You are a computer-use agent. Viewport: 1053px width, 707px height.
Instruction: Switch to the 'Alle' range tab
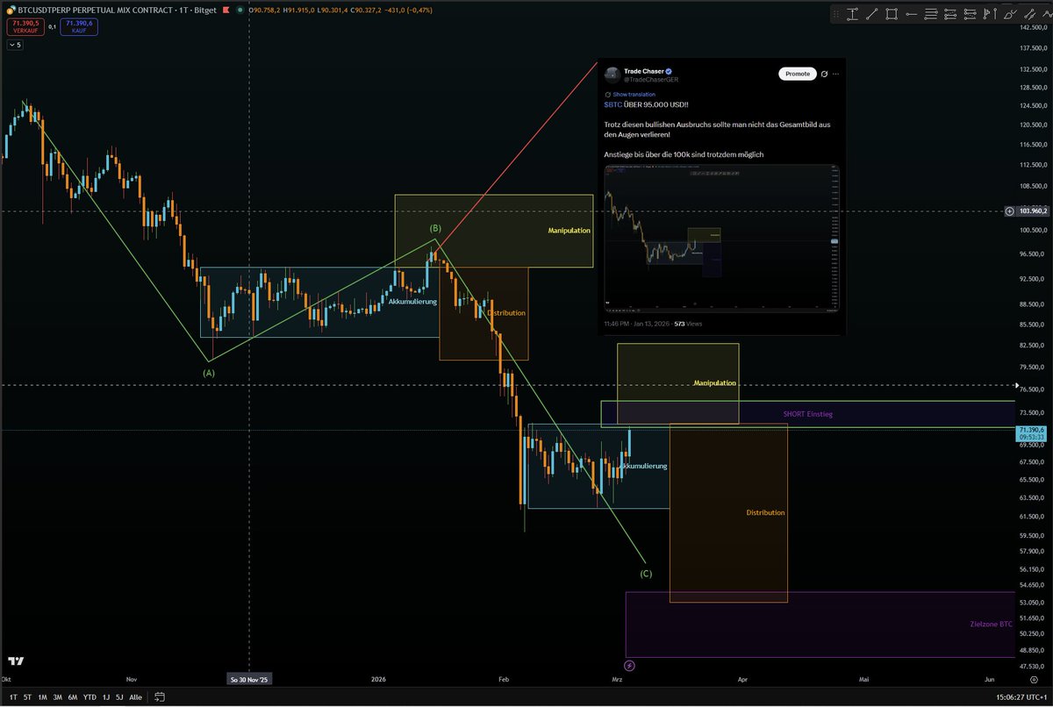136,697
